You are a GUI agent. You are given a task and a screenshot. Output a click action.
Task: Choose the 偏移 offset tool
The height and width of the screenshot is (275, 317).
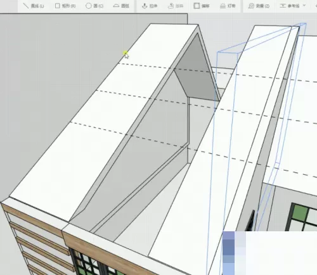click(x=202, y=6)
